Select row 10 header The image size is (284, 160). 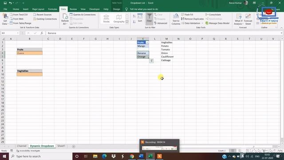pos(3,74)
